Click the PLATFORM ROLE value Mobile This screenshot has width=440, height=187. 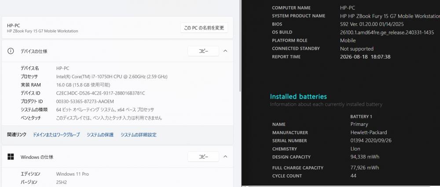point(348,40)
